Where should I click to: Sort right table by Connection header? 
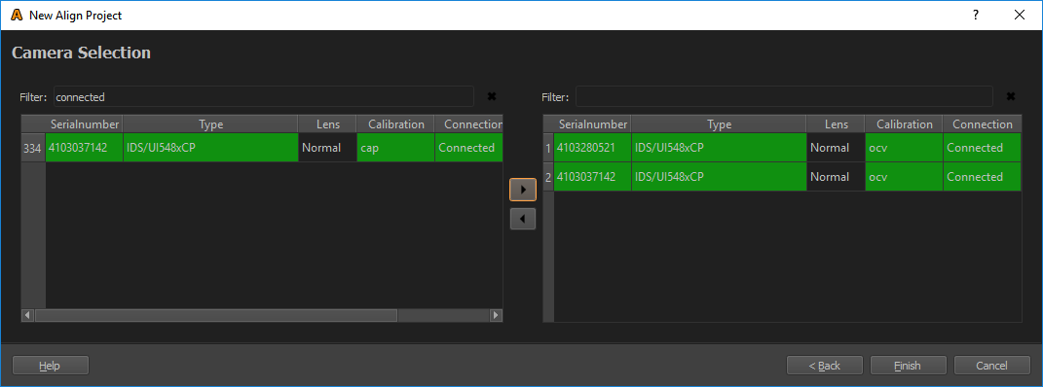click(x=982, y=124)
